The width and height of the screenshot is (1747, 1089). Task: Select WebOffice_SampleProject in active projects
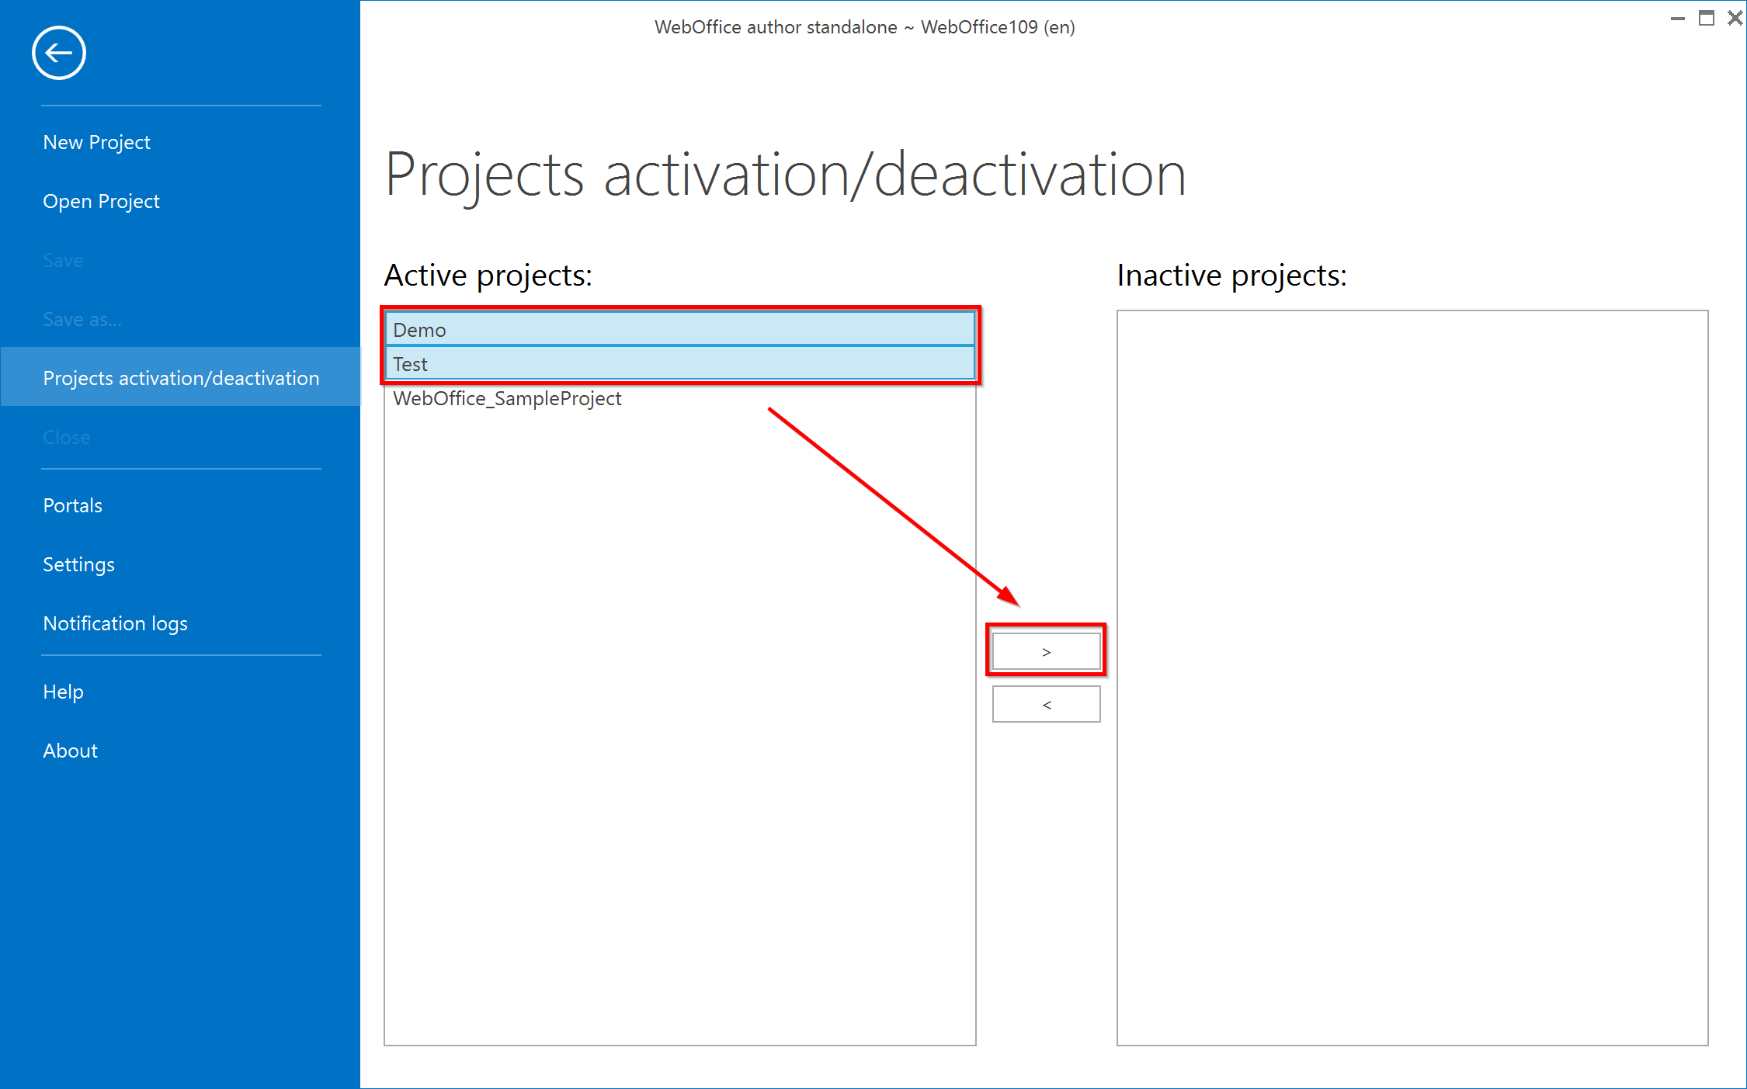click(508, 398)
